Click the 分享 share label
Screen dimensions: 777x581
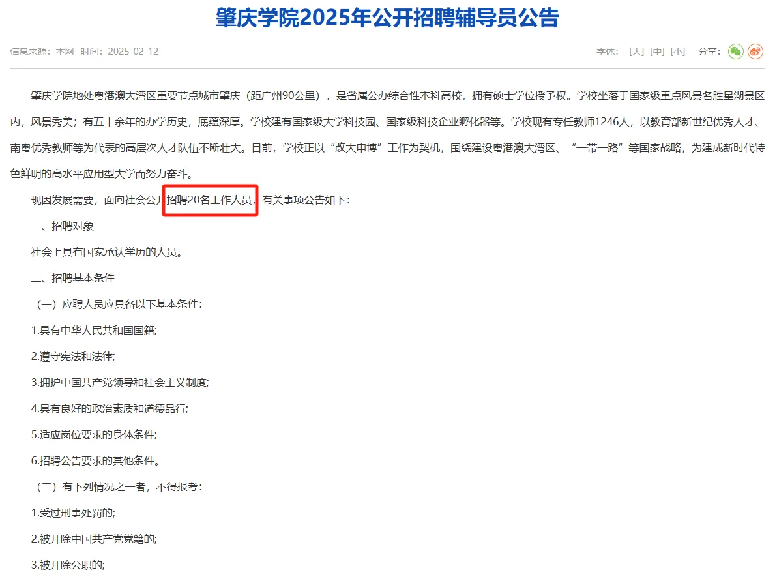(x=708, y=52)
